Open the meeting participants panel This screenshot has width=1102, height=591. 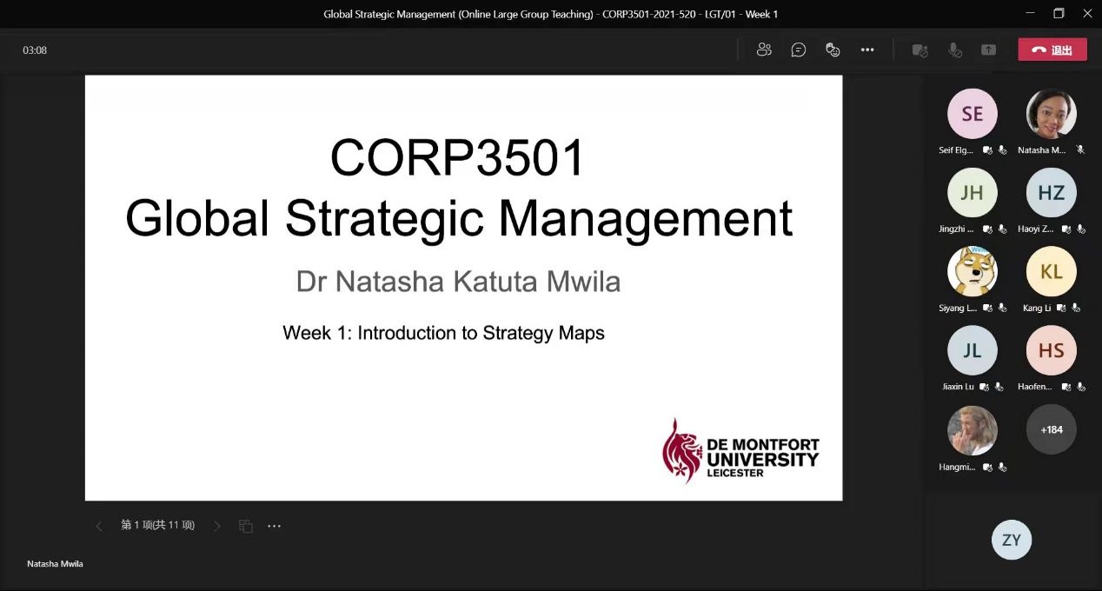(764, 50)
